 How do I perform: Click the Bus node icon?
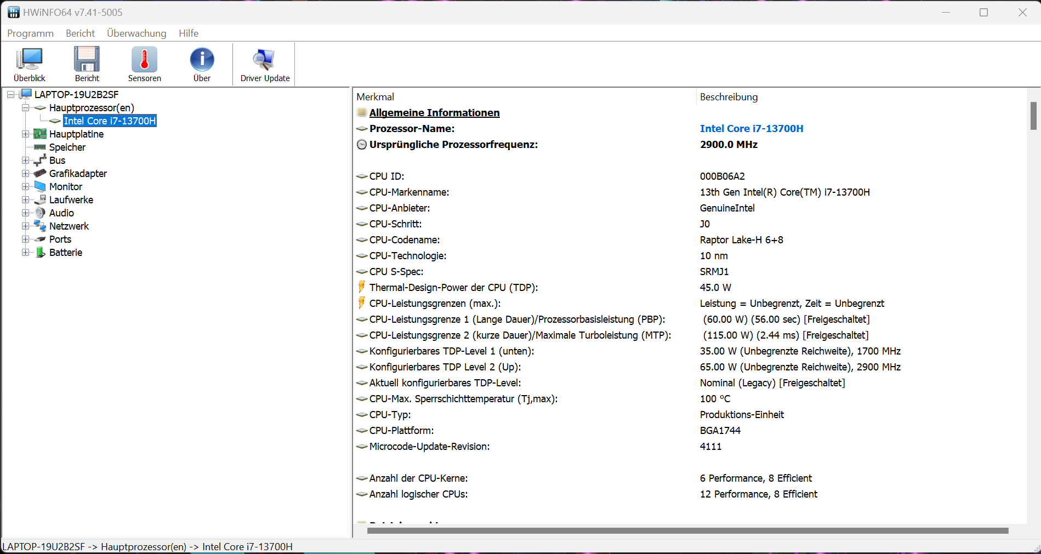40,160
